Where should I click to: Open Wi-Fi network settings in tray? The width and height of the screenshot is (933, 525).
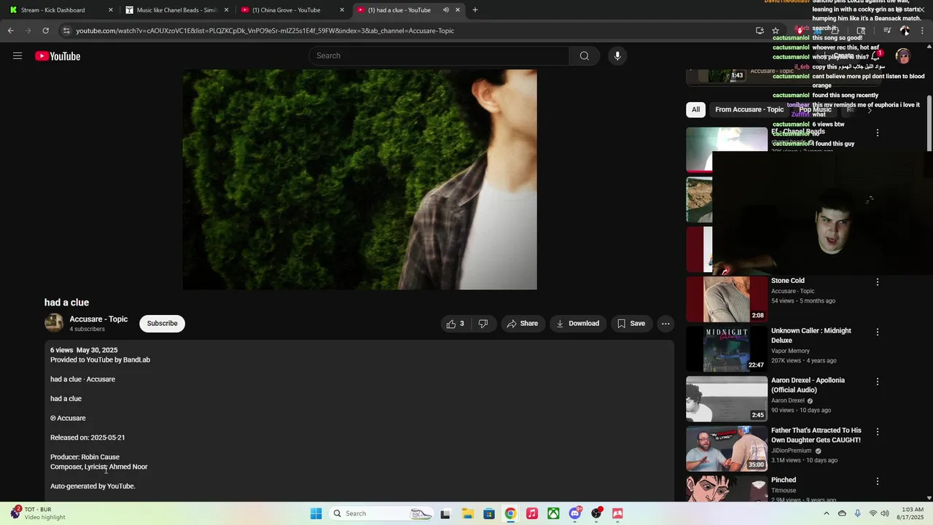(873, 513)
